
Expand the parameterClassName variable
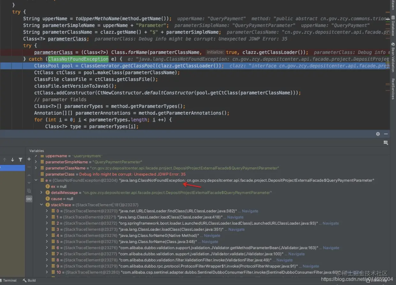click(x=36, y=168)
